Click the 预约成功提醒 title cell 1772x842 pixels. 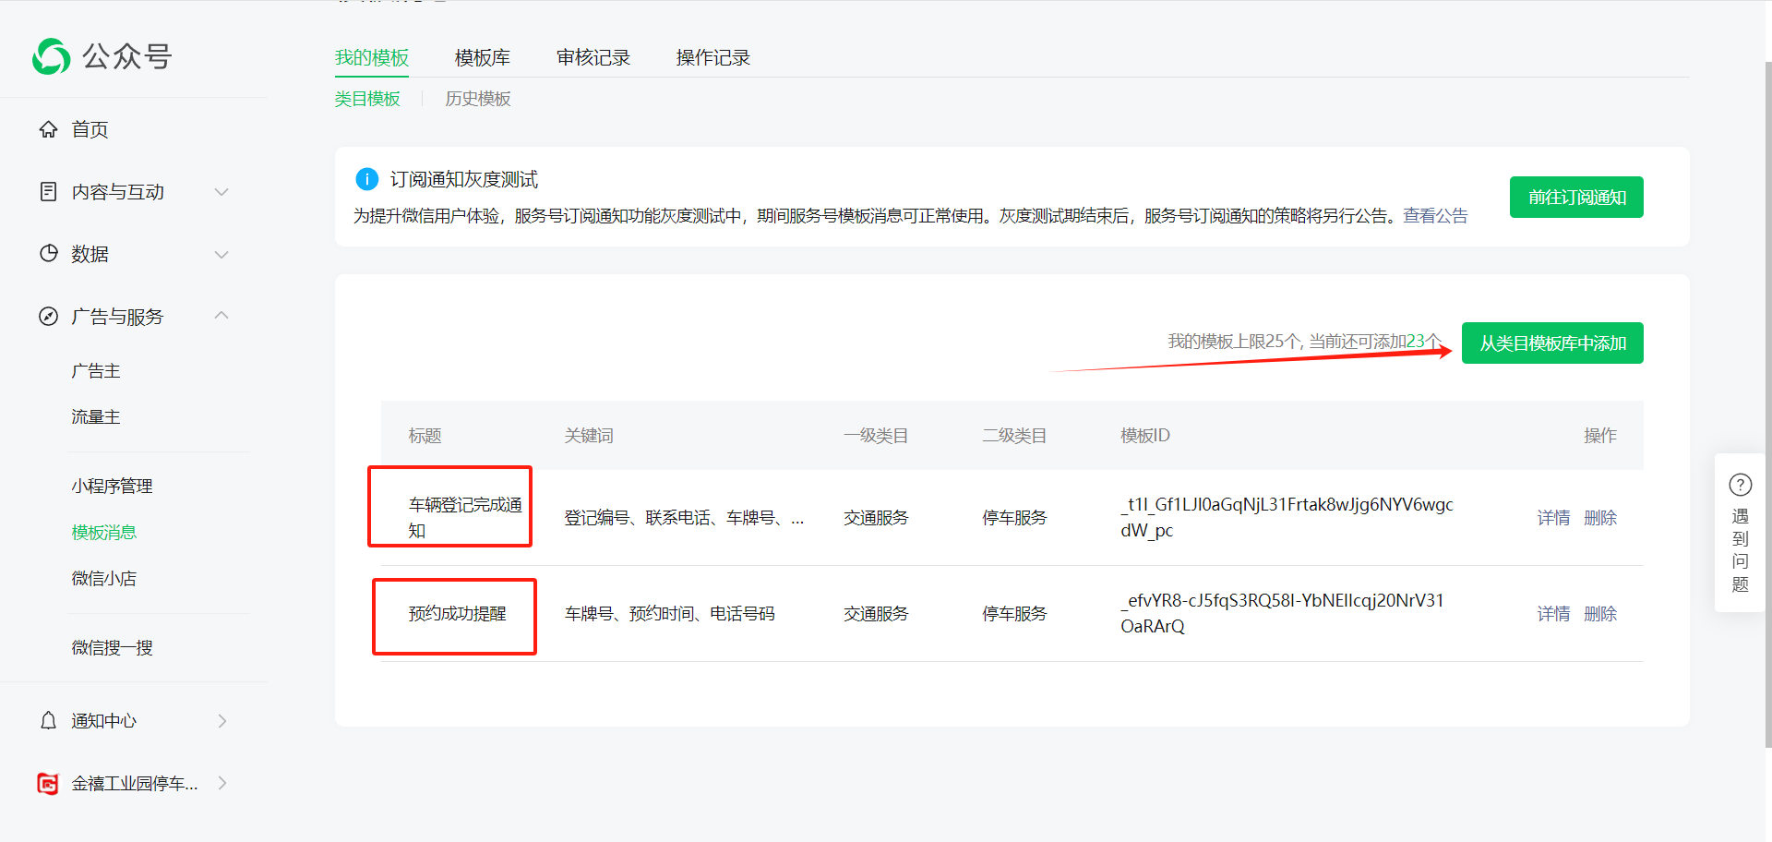click(458, 614)
